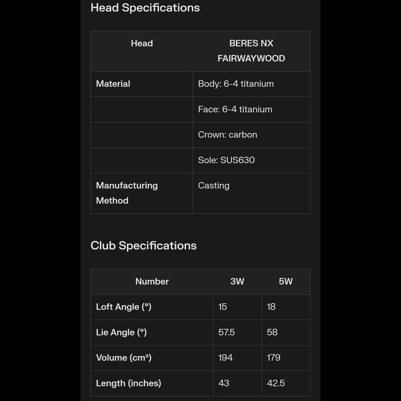
Task: Click the Head Specifications heading
Action: [x=145, y=8]
